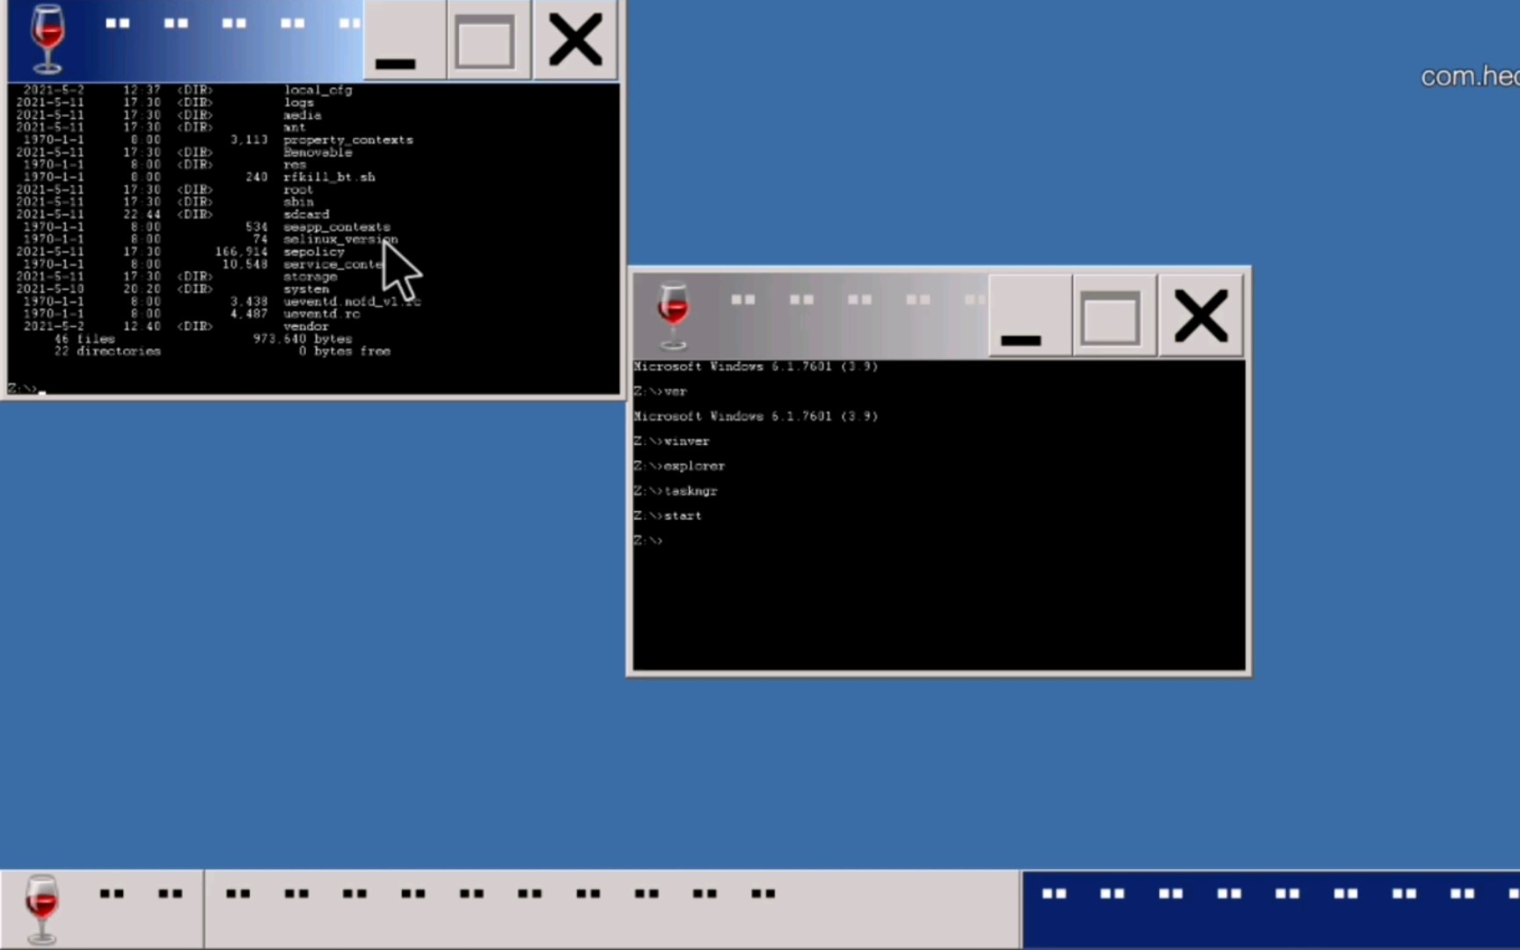The width and height of the screenshot is (1520, 950).
Task: Click the rfkill_bt.sh file entry
Action: pyautogui.click(x=329, y=177)
